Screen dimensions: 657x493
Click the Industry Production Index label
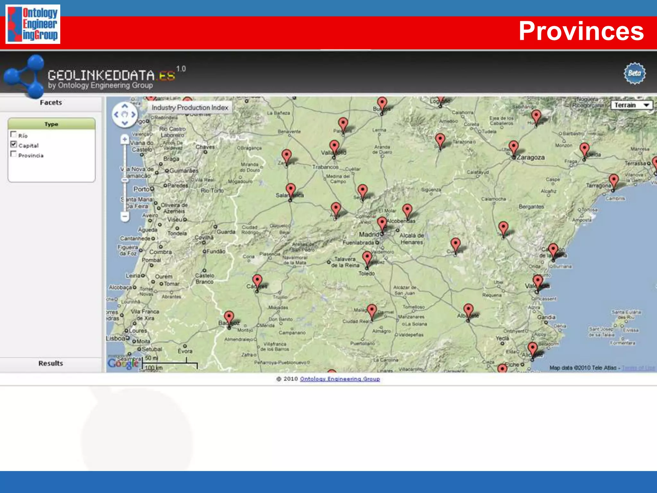(x=190, y=108)
